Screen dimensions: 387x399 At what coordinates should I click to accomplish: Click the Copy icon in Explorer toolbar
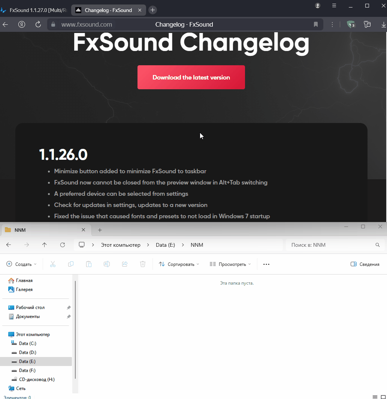tap(71, 264)
